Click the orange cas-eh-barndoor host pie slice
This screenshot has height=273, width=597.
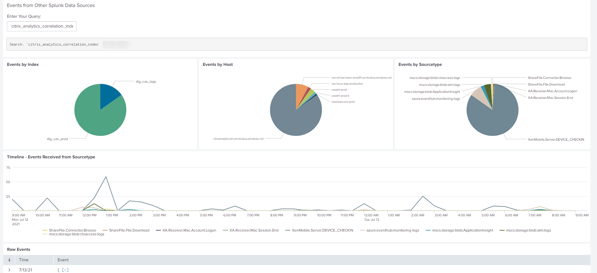300,92
